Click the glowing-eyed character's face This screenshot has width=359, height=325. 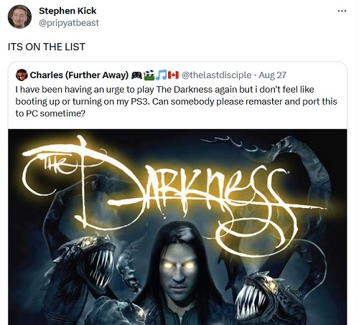[178, 268]
